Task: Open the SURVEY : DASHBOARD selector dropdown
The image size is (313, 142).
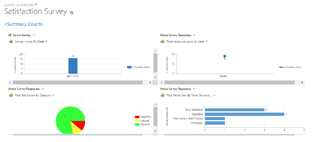Action: 21,5
